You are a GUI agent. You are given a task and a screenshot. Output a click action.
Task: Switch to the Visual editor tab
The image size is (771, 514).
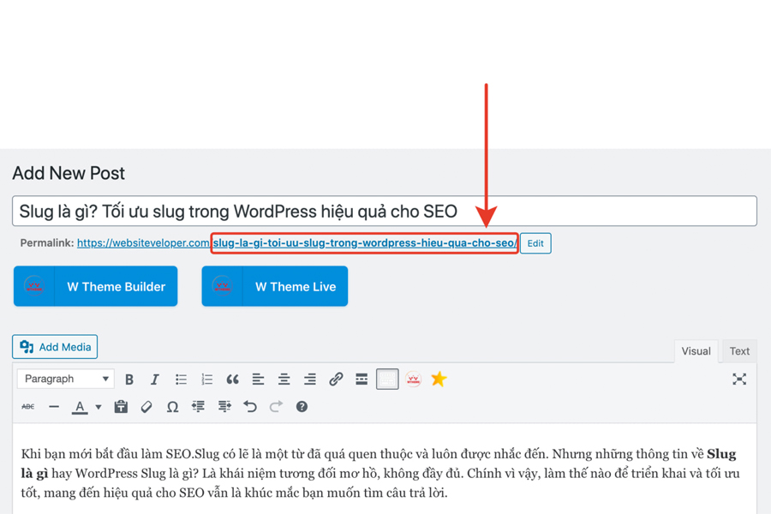[696, 351]
